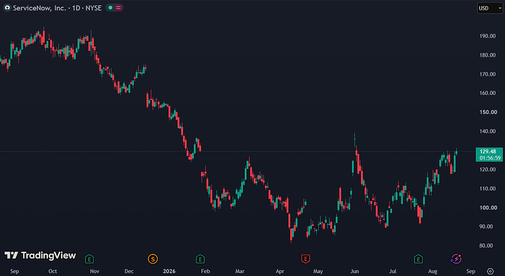Click the green market status dot

pyautogui.click(x=110, y=8)
